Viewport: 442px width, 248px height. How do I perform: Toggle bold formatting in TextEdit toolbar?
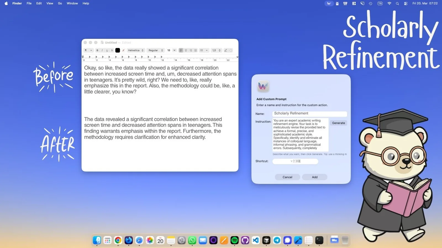tap(97, 50)
